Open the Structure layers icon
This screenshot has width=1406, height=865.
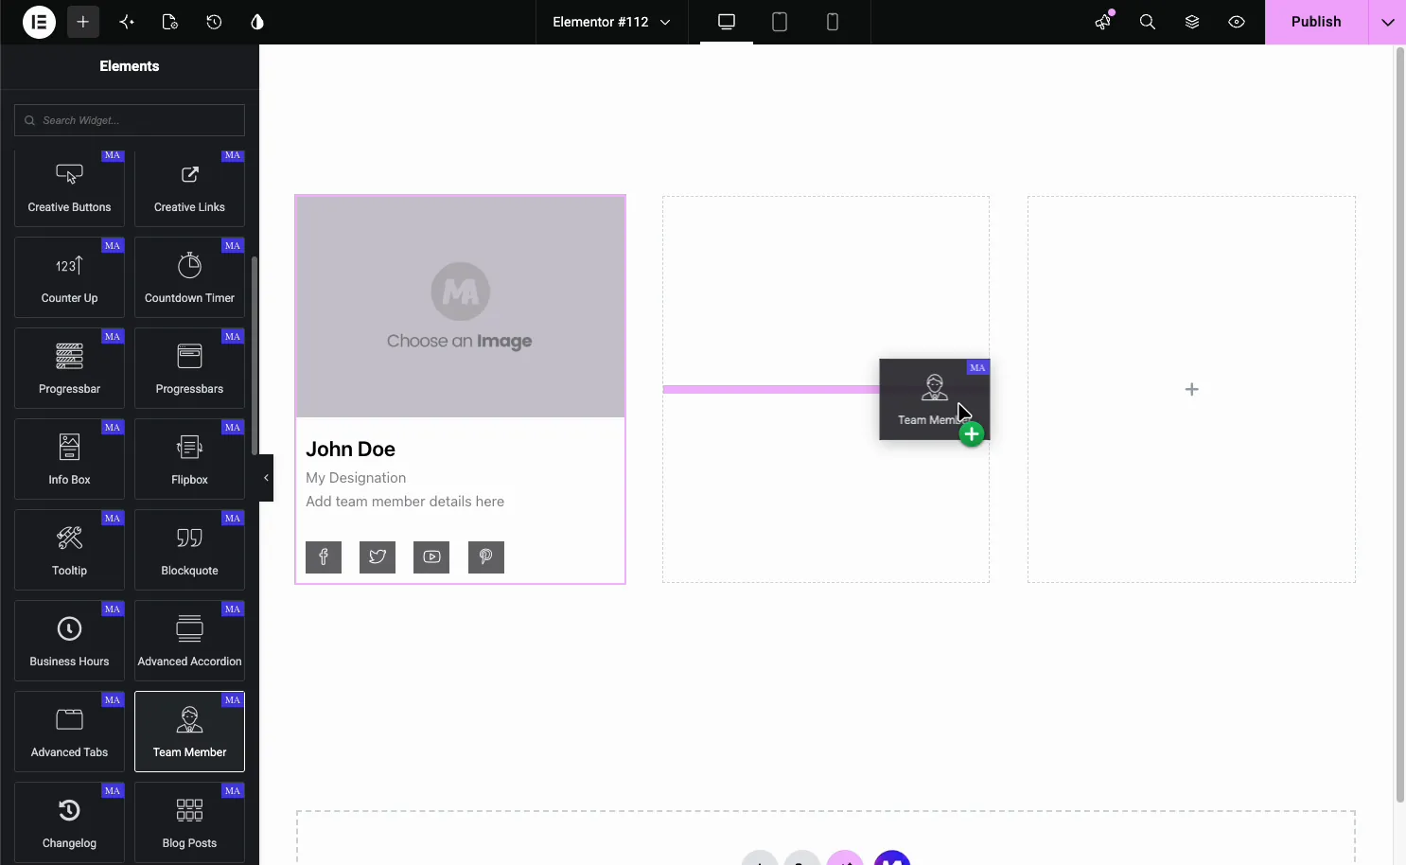(1192, 22)
